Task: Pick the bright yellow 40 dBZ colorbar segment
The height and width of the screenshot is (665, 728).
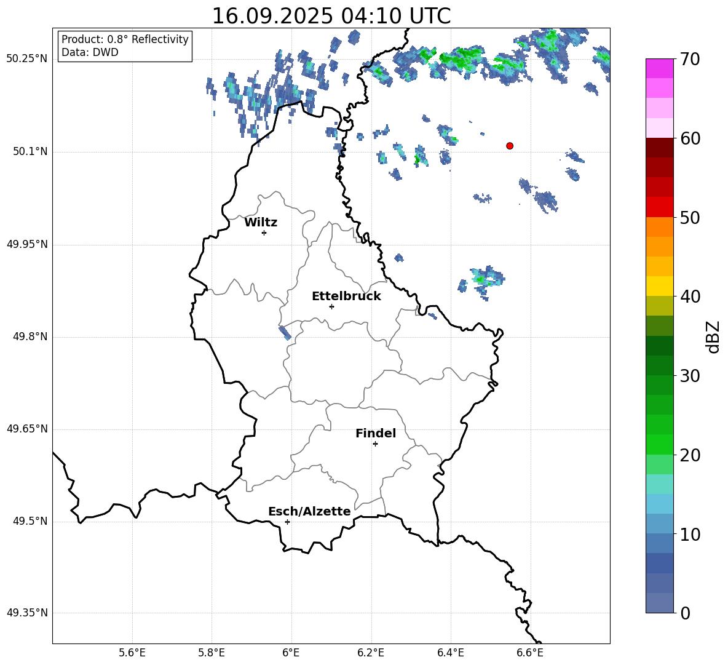Action: point(660,286)
